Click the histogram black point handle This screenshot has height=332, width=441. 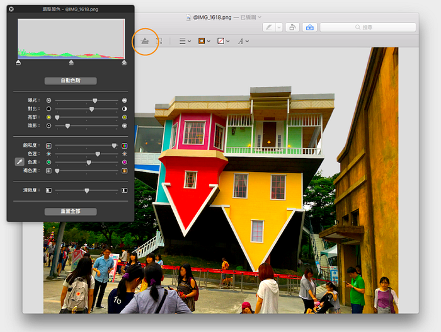pyautogui.click(x=18, y=62)
